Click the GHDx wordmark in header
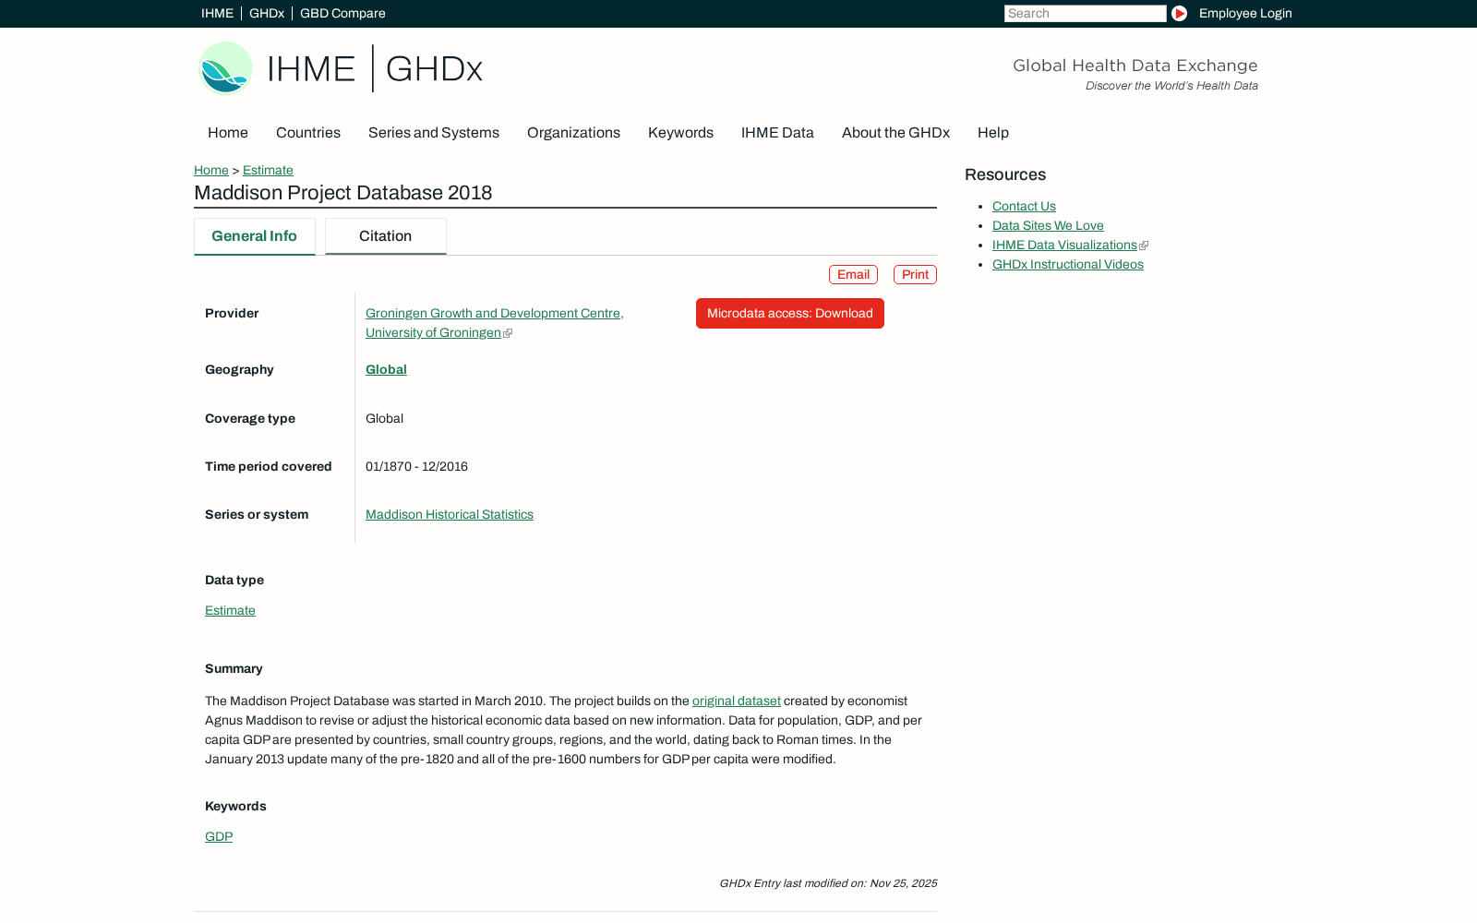Viewport: 1477px width, 923px height. point(434,68)
